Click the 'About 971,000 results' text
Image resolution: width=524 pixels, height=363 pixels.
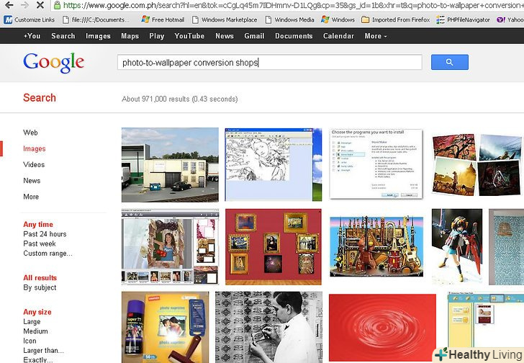[x=180, y=99]
